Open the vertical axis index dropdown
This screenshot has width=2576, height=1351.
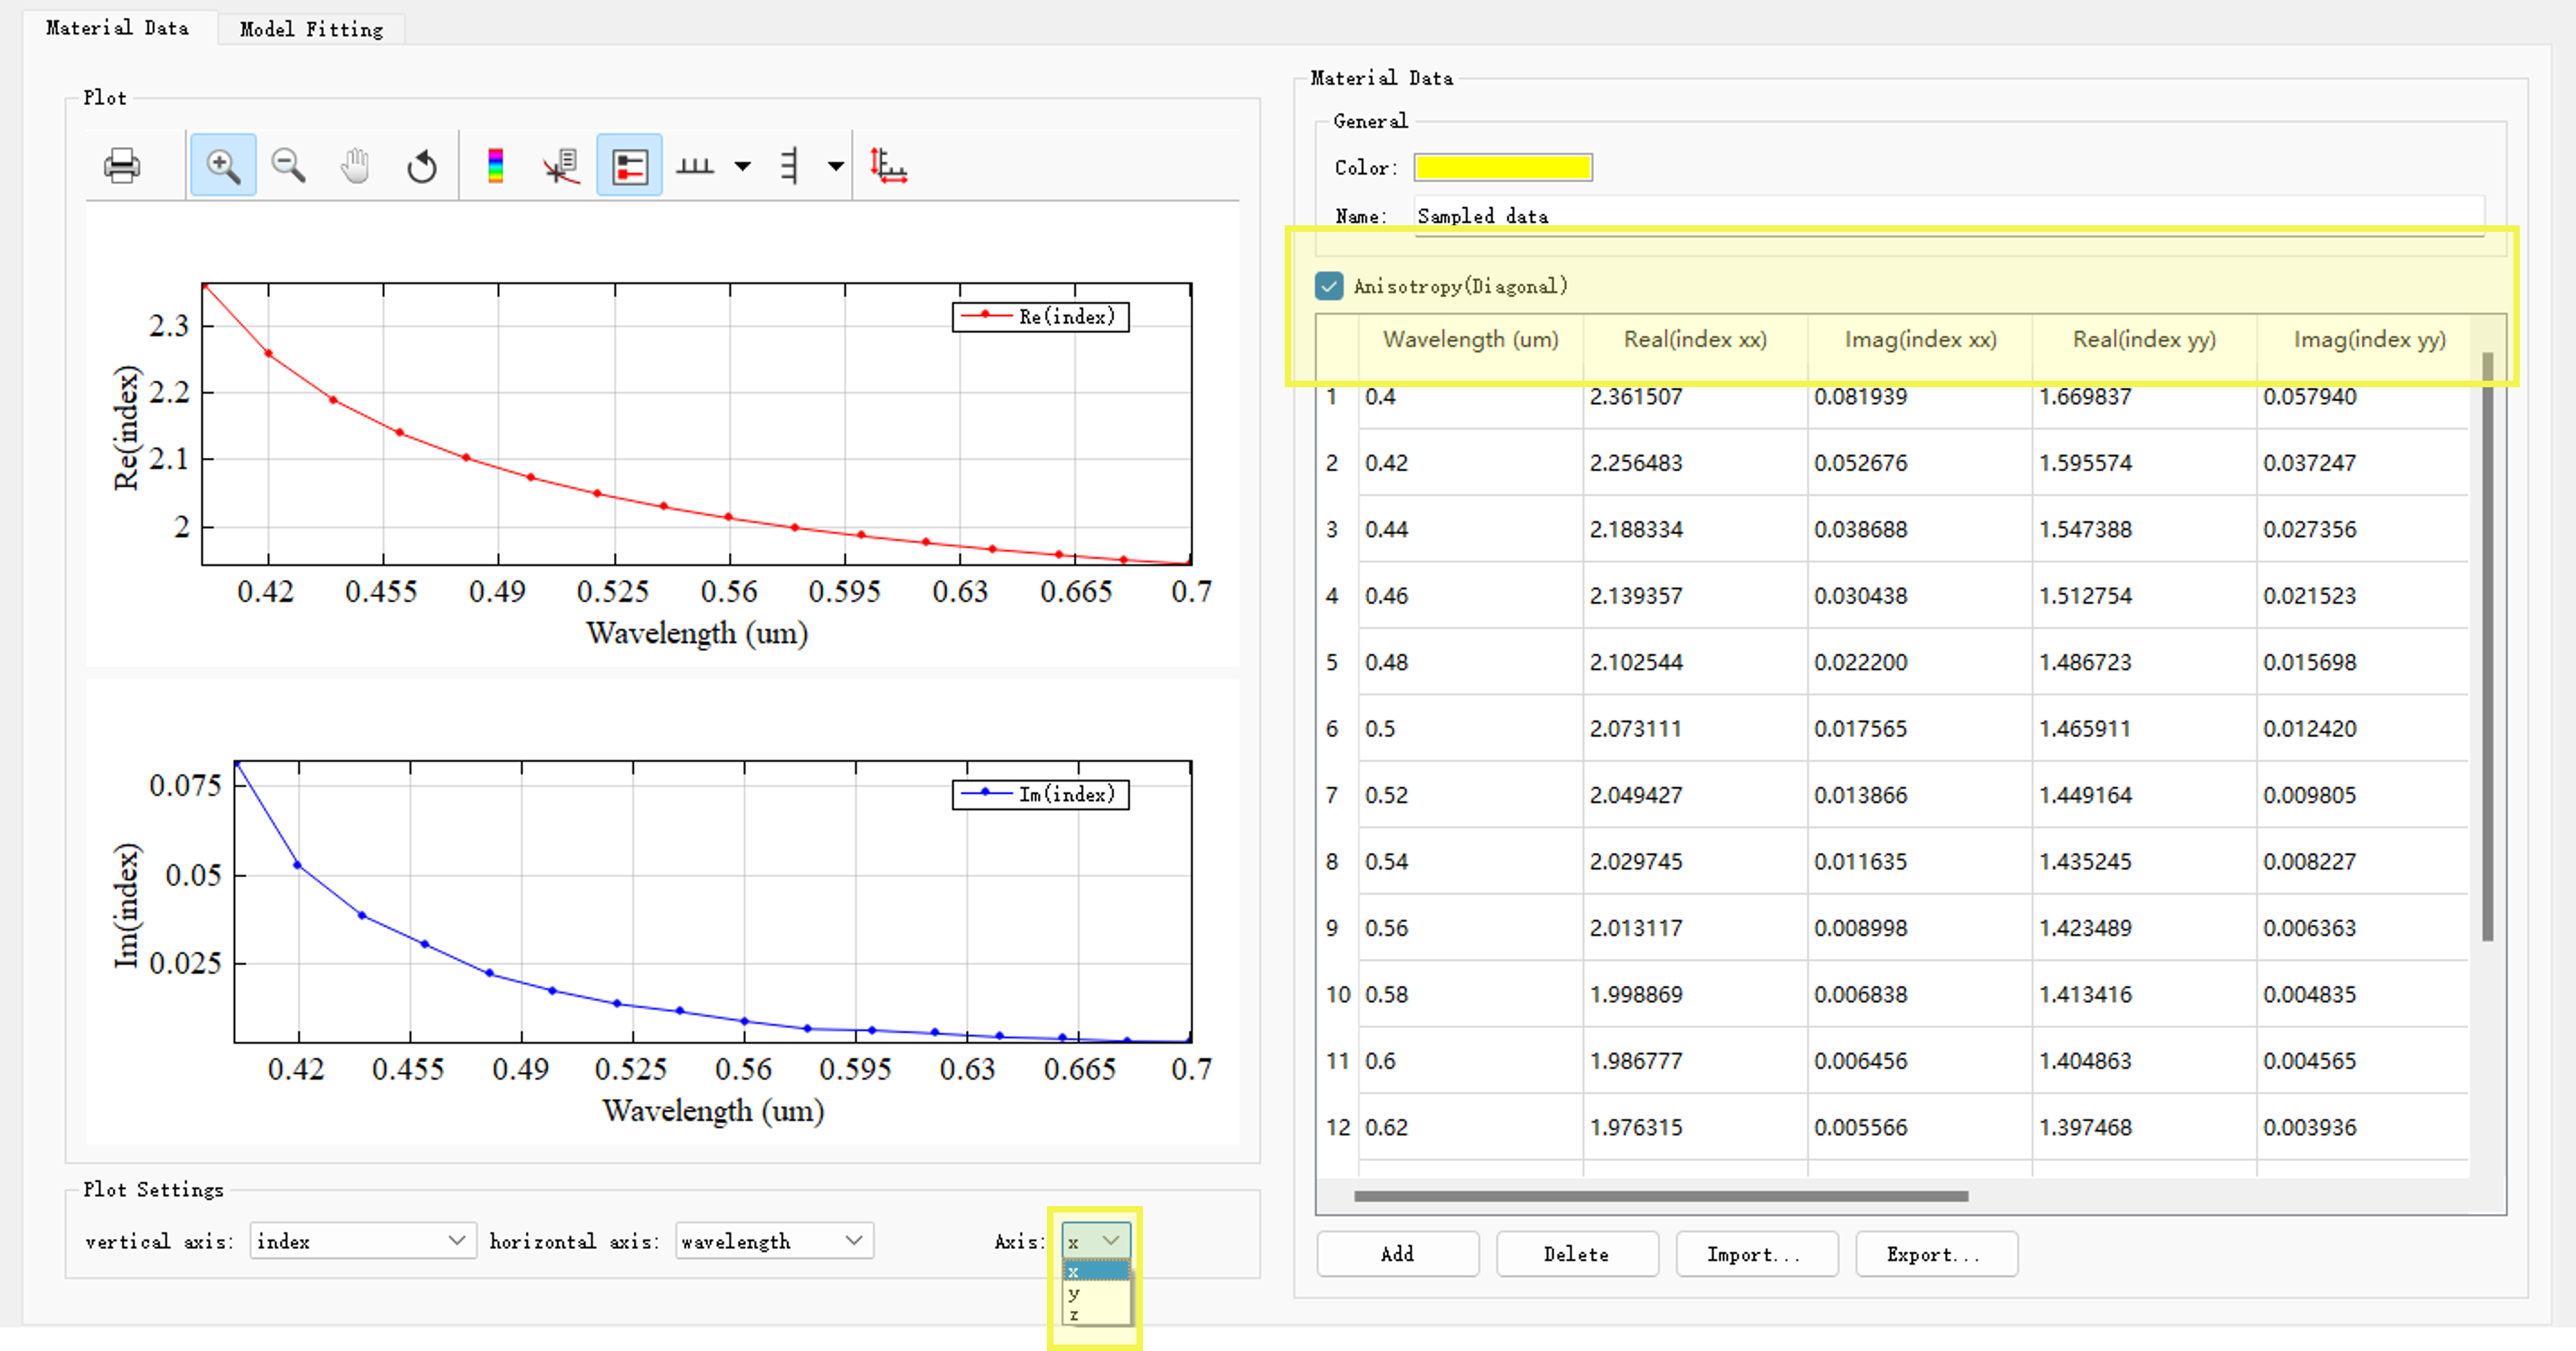(x=362, y=1240)
